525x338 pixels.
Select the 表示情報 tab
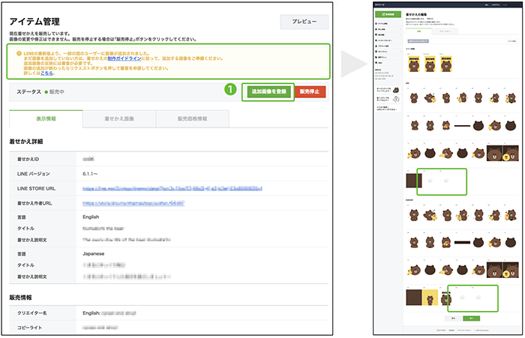[x=46, y=119]
